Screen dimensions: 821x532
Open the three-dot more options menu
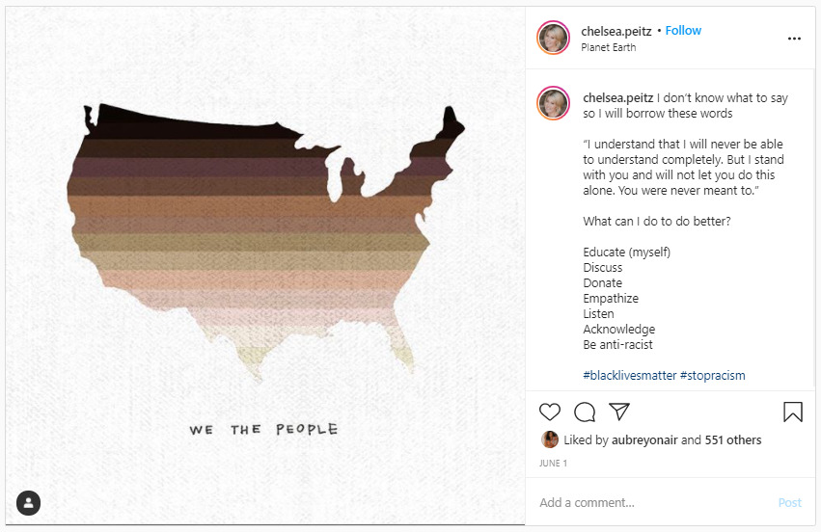click(x=794, y=39)
